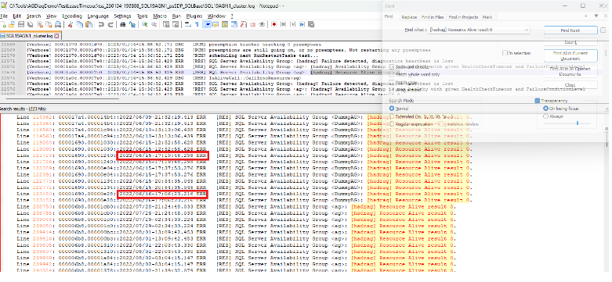
Task: Click search result Line 238753
Action: point(236,206)
